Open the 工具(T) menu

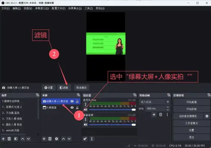click(x=89, y=8)
